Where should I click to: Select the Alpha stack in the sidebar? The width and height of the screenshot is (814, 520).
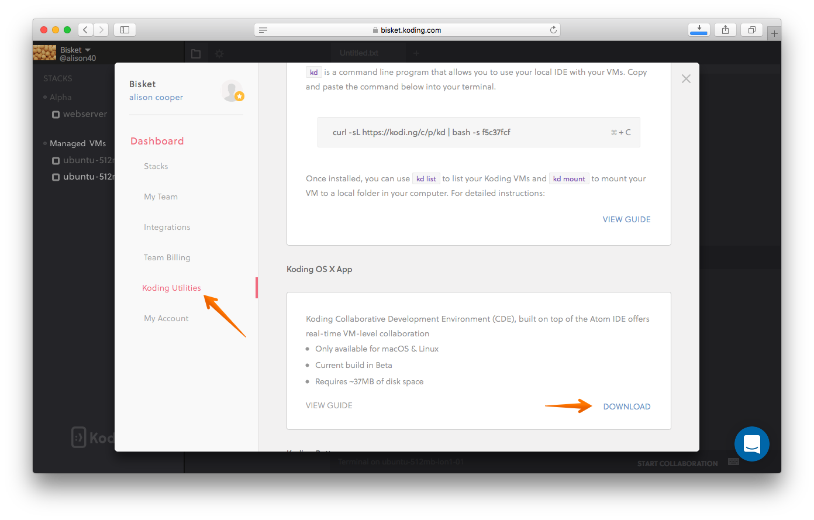point(61,97)
